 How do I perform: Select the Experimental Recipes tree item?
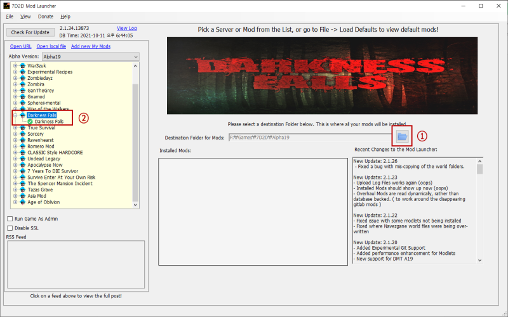click(50, 72)
